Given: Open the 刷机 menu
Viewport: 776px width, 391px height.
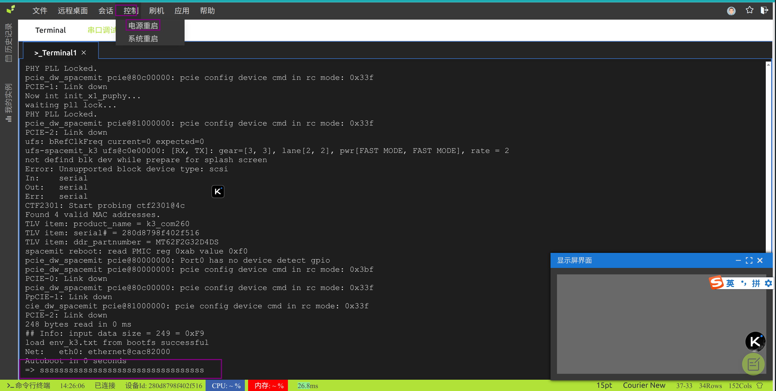Looking at the screenshot, I should [156, 11].
